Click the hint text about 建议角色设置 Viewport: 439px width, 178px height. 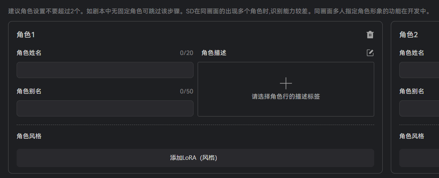(219, 11)
